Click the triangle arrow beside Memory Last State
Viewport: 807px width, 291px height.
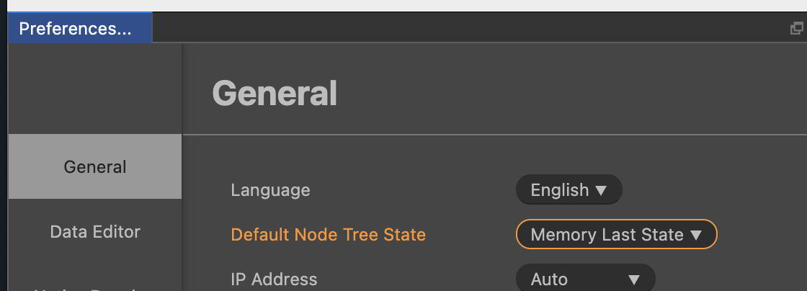[x=696, y=235]
